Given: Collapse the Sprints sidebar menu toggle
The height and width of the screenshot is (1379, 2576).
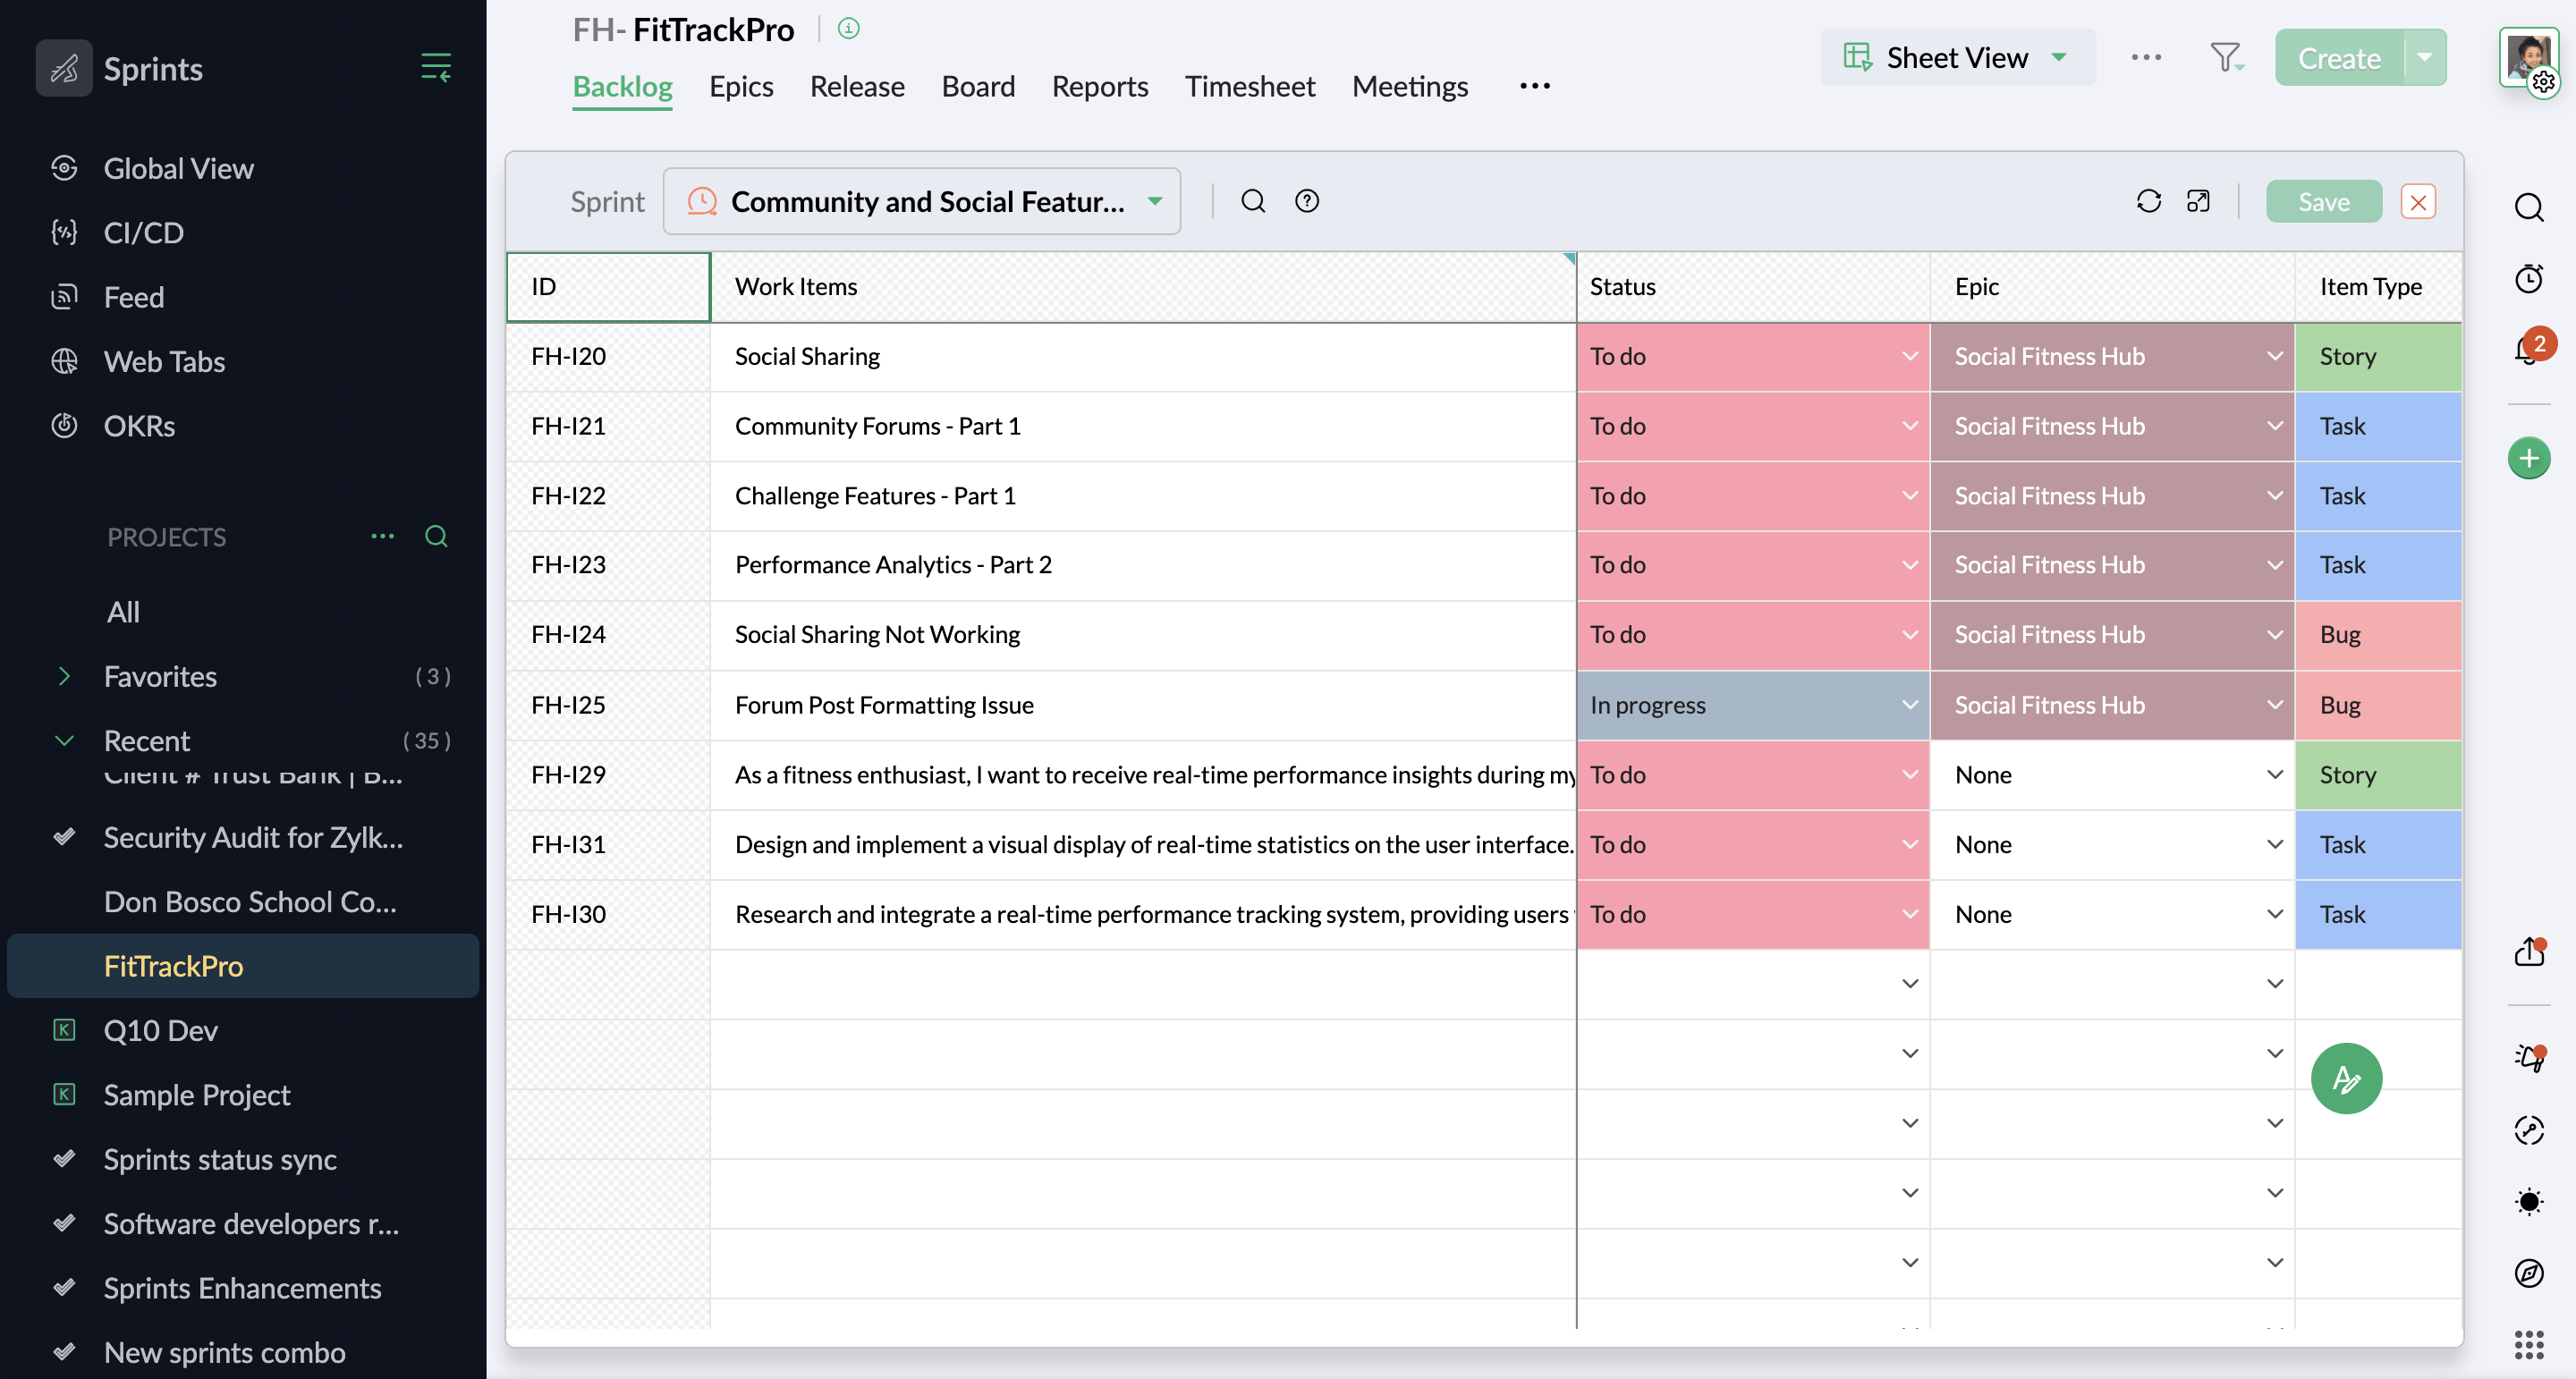Looking at the screenshot, I should coord(436,68).
